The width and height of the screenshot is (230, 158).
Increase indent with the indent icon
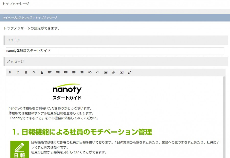66,72
